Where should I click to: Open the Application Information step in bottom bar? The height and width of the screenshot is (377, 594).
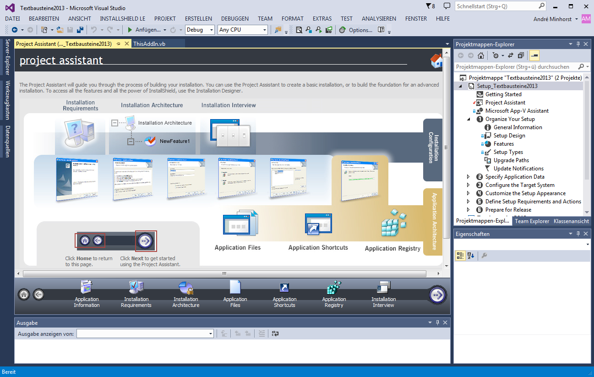tap(87, 295)
